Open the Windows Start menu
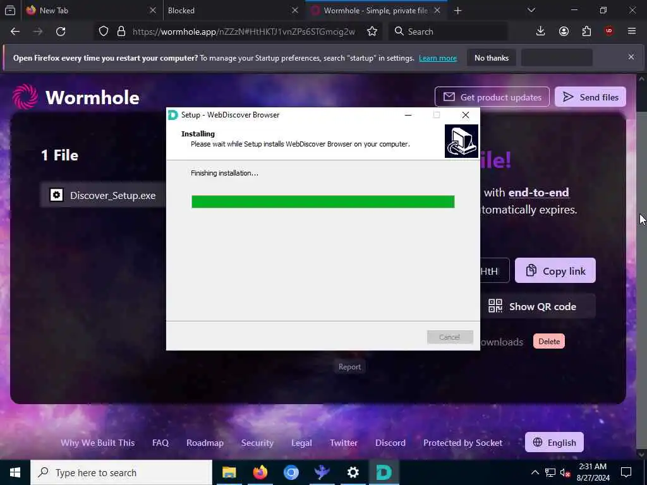Screen dimensions: 647x485 15,472
